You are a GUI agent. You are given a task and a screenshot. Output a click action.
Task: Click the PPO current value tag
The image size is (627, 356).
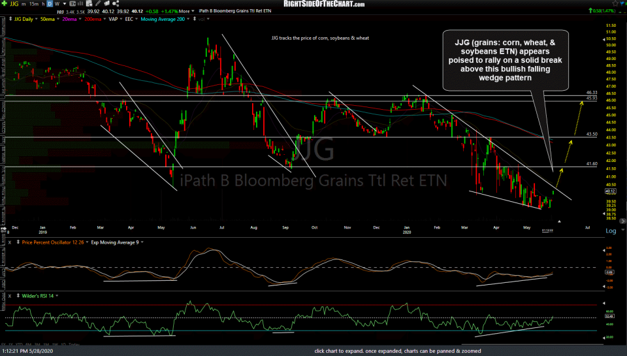[x=609, y=272]
